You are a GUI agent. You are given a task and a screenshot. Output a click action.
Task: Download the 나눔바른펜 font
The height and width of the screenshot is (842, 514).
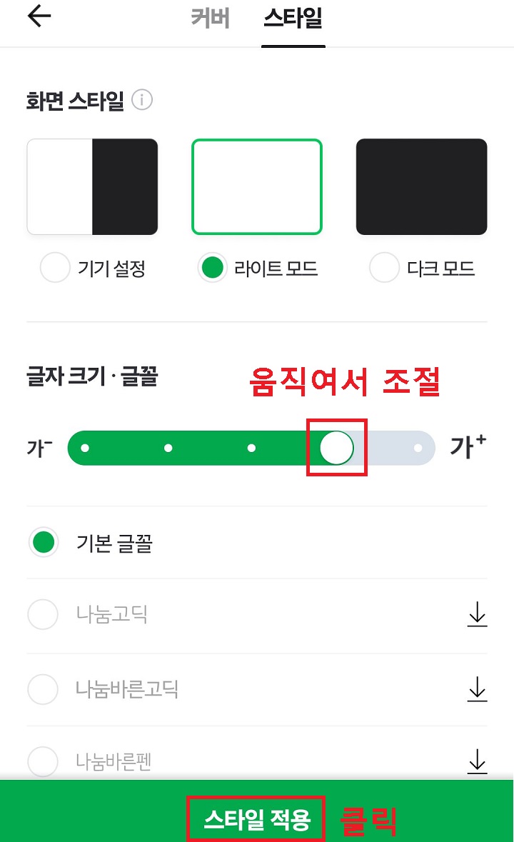click(477, 763)
